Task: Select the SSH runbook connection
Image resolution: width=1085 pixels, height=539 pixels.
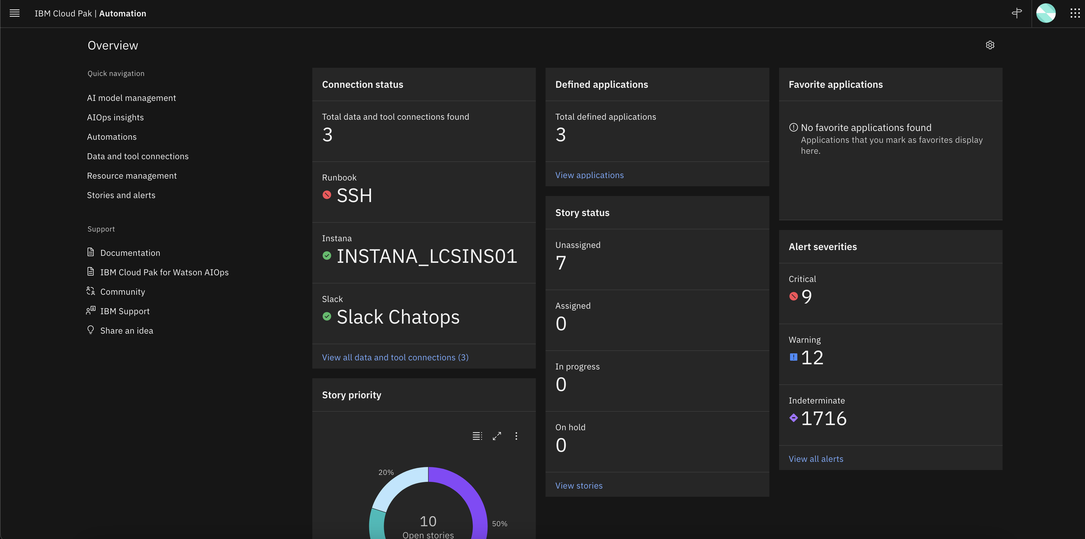Action: coord(354,195)
